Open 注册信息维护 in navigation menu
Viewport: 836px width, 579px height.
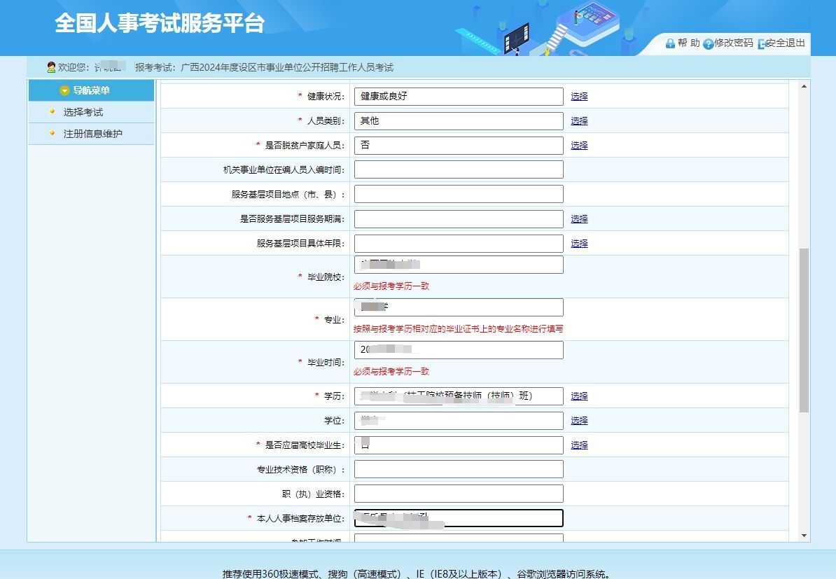coord(92,133)
